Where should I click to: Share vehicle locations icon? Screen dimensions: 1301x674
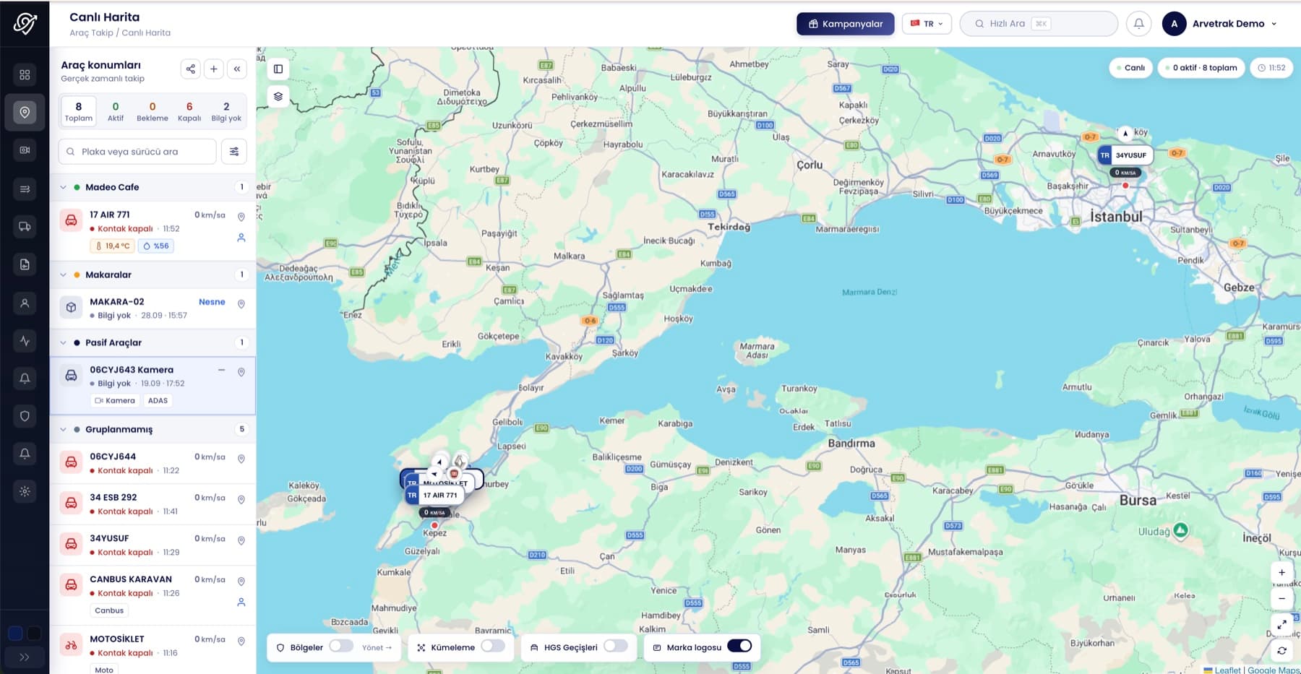tap(190, 69)
